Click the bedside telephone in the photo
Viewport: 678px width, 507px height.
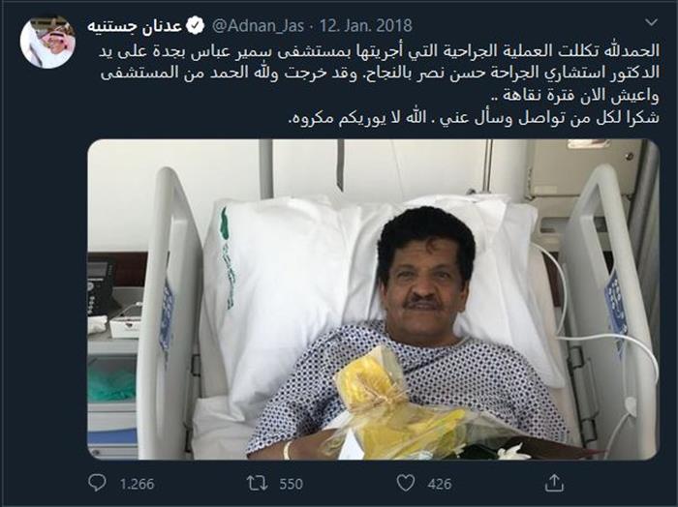[x=104, y=285]
